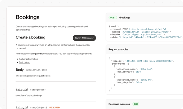Click the has_bicycle true value
This screenshot has width=183, height=109.
[138, 72]
